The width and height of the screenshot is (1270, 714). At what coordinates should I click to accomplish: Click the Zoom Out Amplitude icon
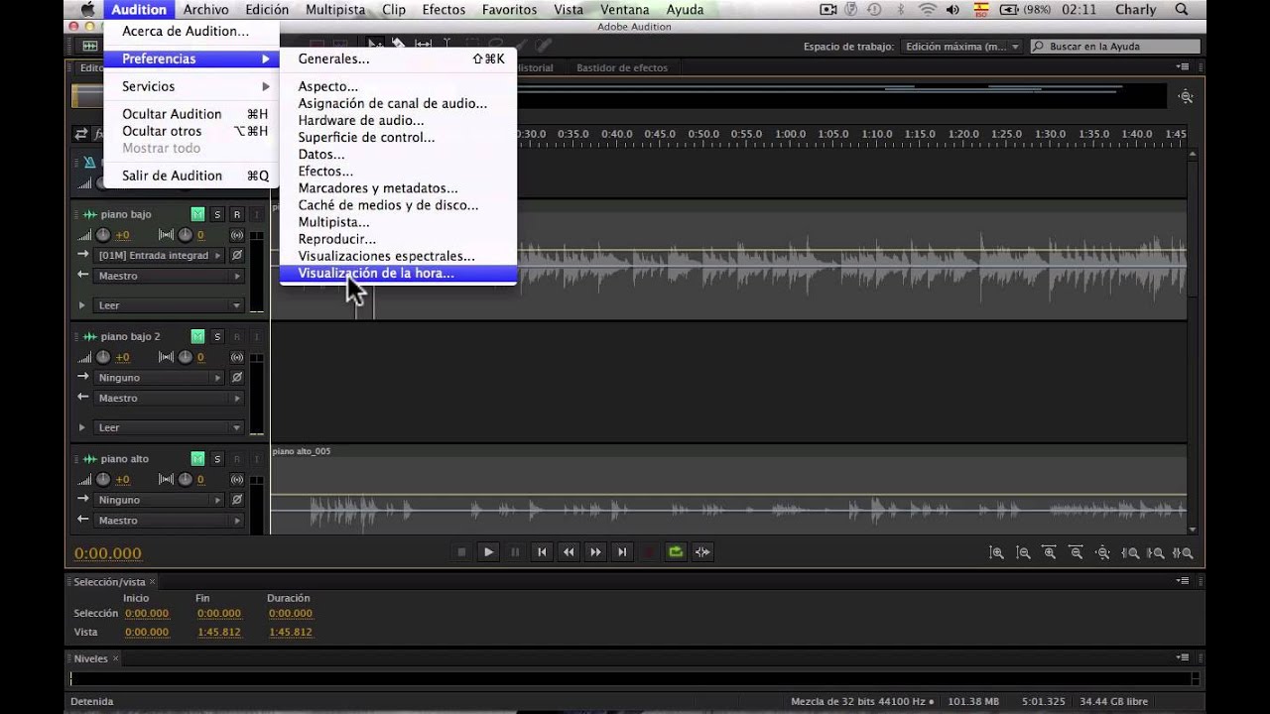tap(1023, 553)
